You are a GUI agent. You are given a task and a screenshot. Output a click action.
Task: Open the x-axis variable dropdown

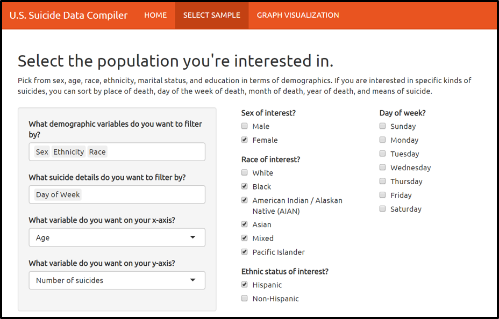pos(117,237)
